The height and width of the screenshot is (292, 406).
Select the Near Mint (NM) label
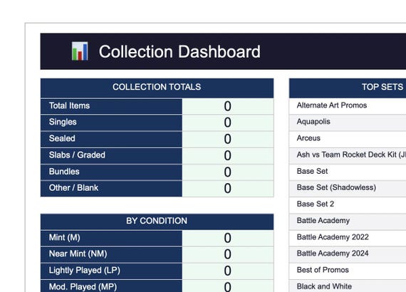[111, 254]
